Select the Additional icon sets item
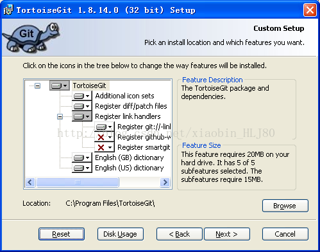 124,96
